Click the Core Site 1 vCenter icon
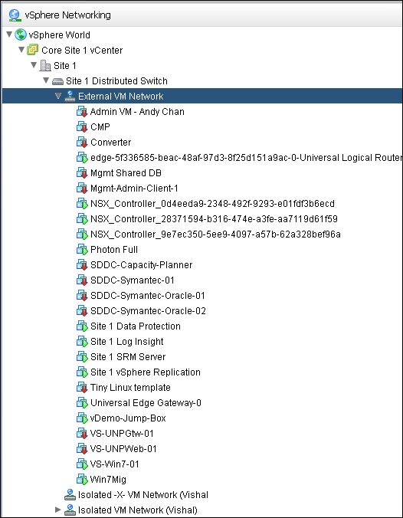Image resolution: width=403 pixels, height=518 pixels. tap(33, 51)
